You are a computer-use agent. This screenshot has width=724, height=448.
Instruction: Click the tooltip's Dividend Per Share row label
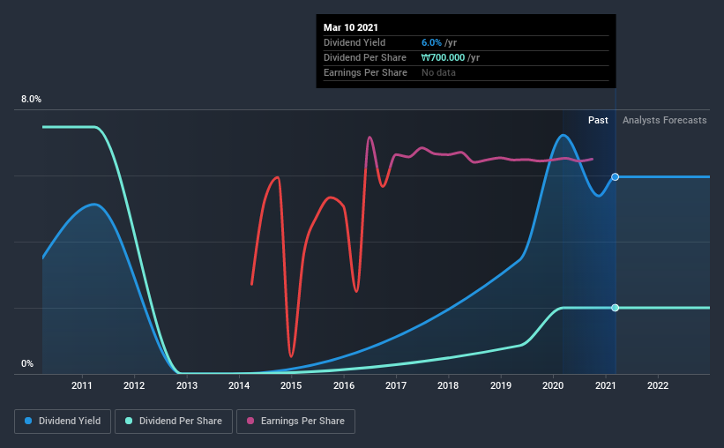(x=365, y=57)
